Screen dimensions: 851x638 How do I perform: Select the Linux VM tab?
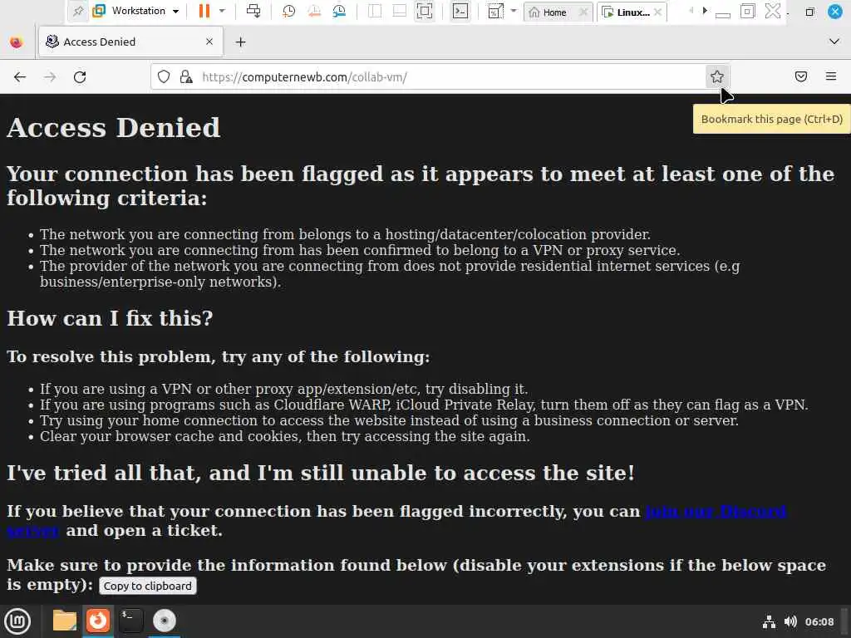point(627,12)
